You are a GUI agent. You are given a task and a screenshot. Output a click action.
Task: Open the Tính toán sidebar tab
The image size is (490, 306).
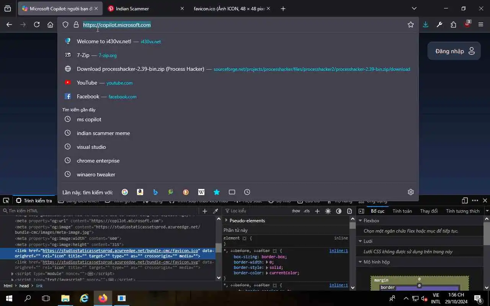pos(402,211)
